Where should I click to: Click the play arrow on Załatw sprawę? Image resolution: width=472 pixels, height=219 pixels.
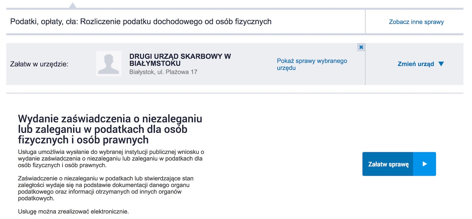point(425,164)
